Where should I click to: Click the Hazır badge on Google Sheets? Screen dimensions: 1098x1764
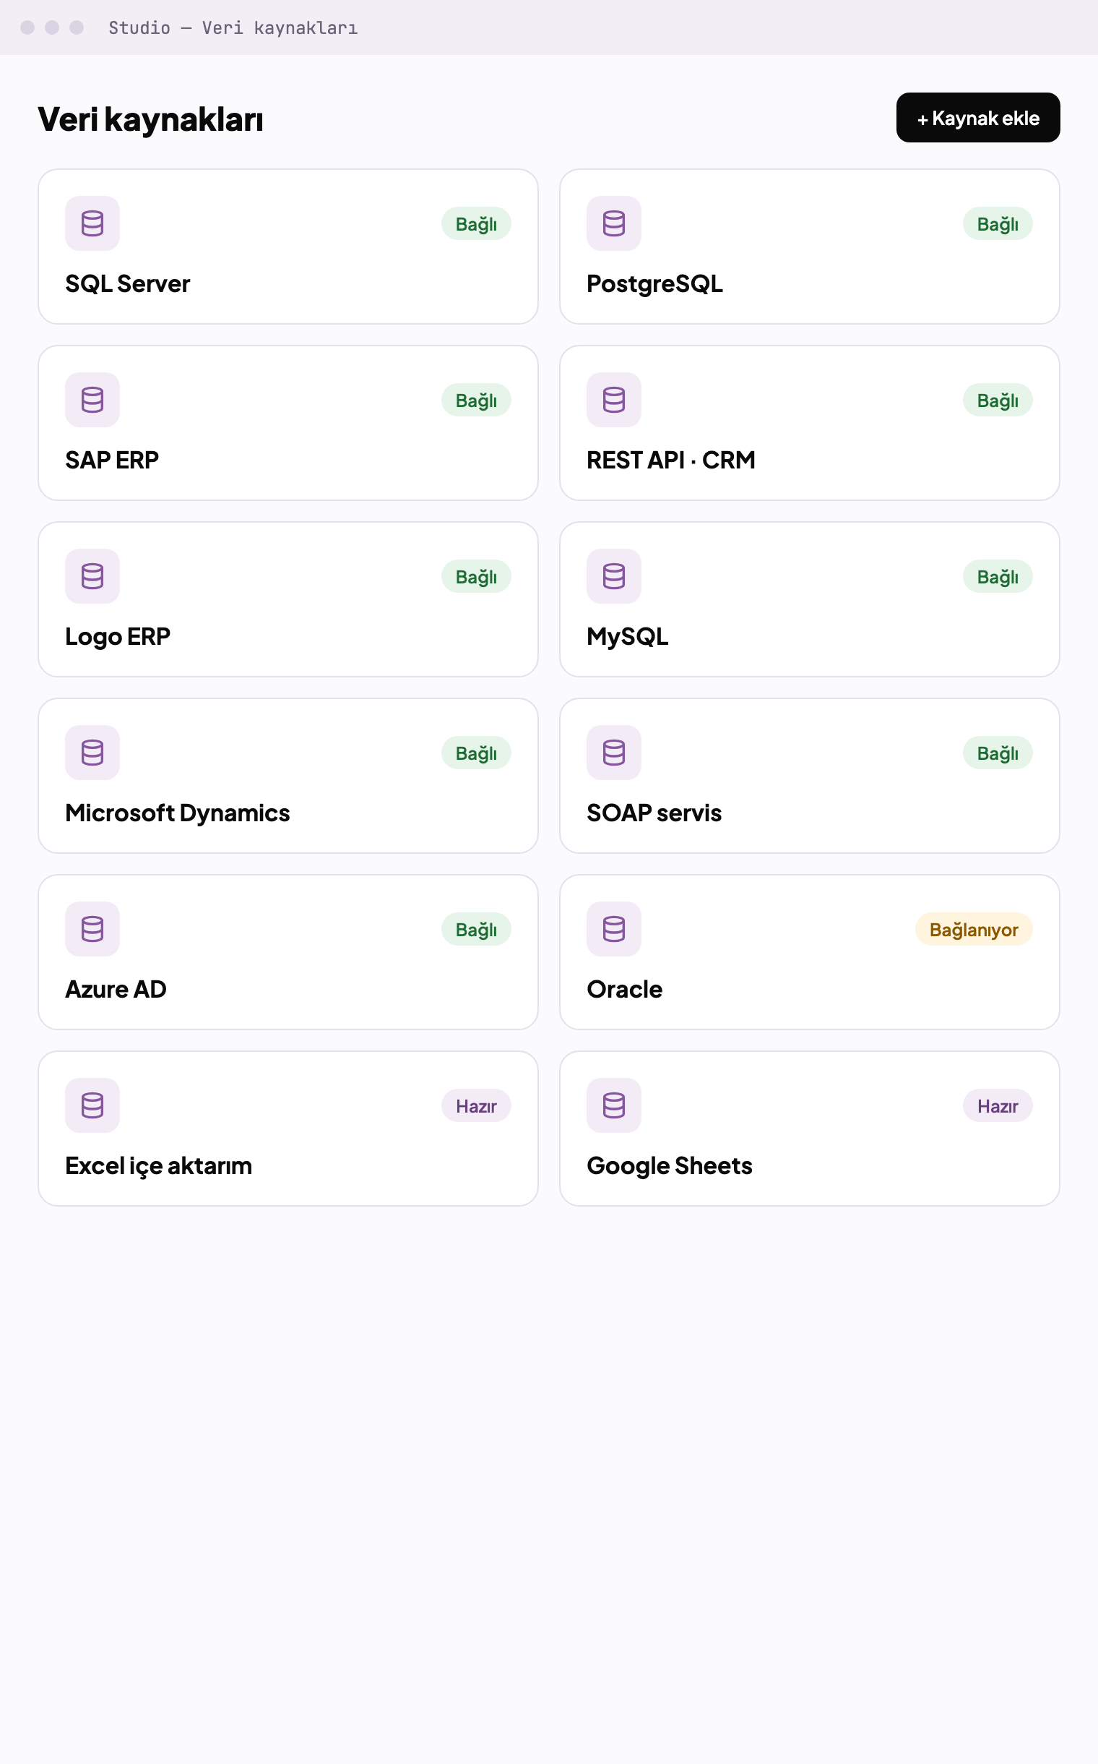click(997, 1105)
